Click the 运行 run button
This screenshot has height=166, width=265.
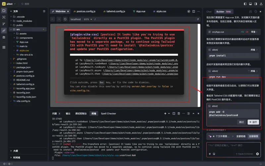point(253,122)
